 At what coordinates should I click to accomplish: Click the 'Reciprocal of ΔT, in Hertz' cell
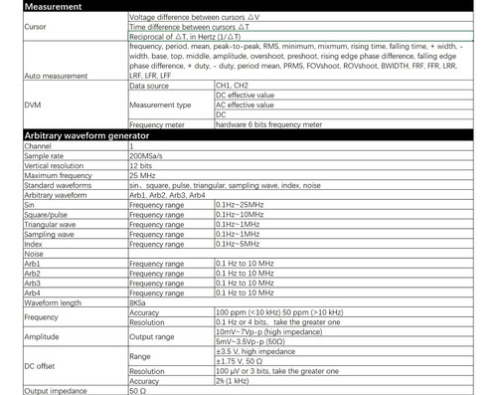pos(301,37)
